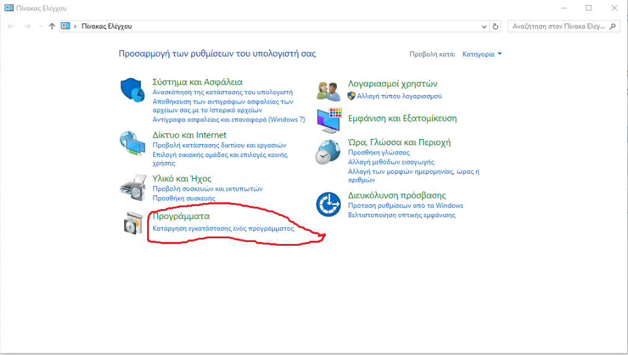Open homegroup and sharing options link
The image size is (628, 355).
pyautogui.click(x=220, y=159)
